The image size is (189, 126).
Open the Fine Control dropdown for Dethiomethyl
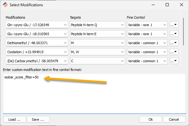pos(147,43)
